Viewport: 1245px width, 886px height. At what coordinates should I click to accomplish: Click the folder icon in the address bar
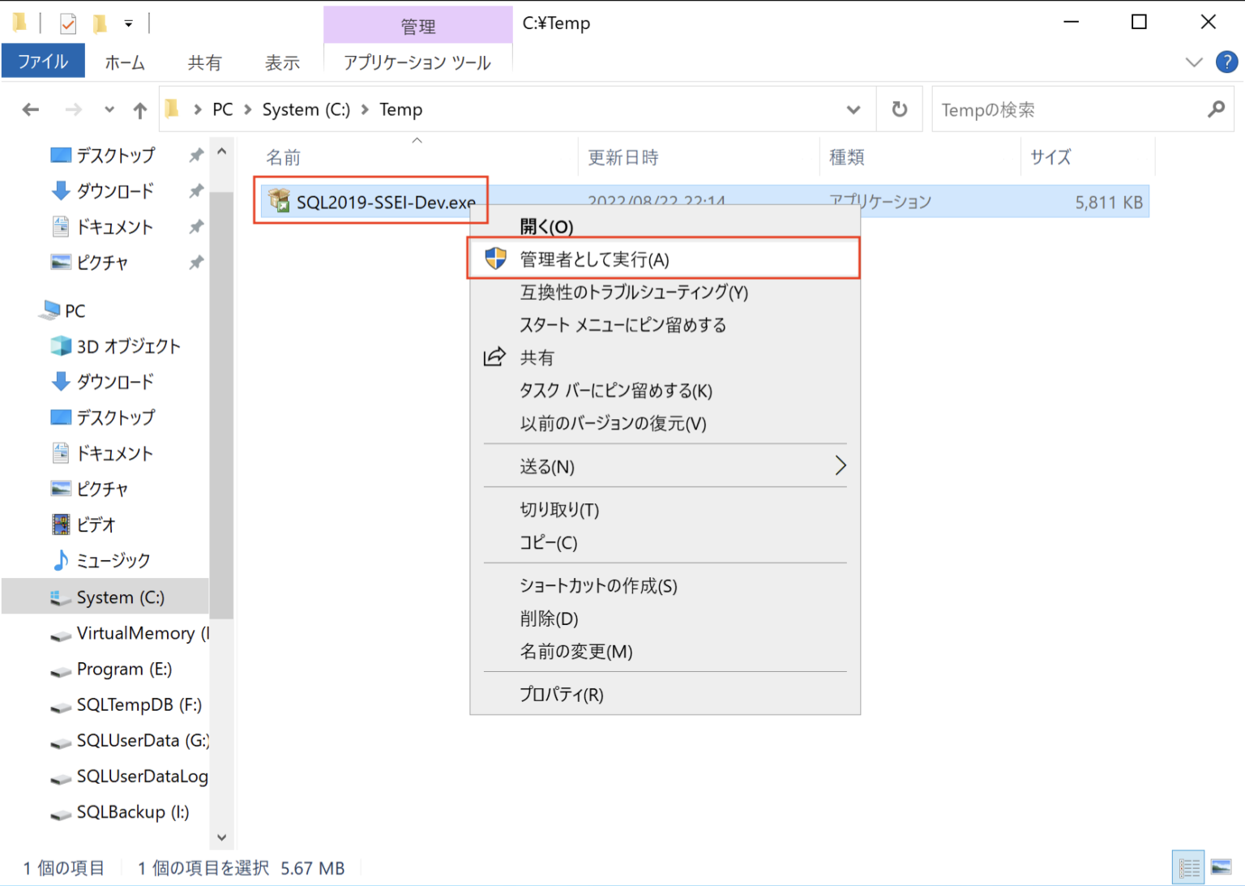[171, 109]
